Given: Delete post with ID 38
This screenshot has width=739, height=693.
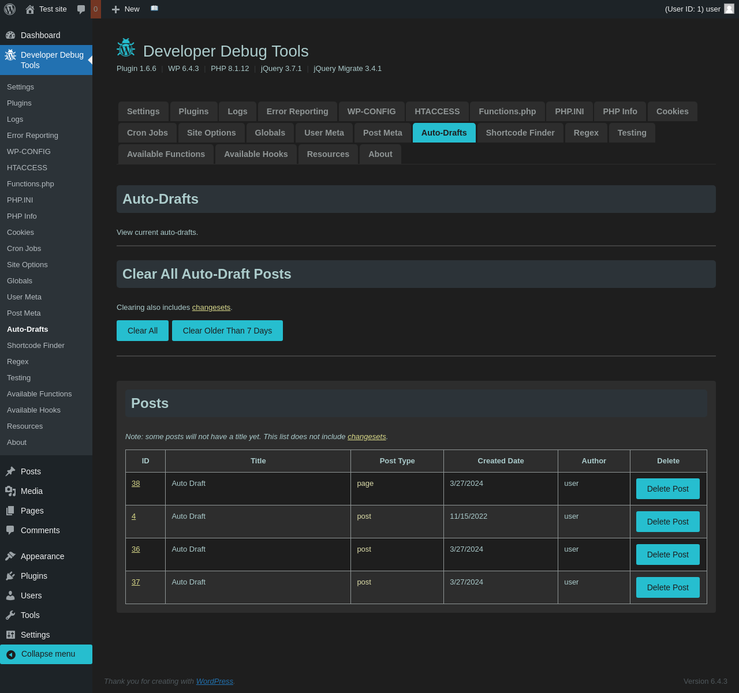Looking at the screenshot, I should click(667, 489).
